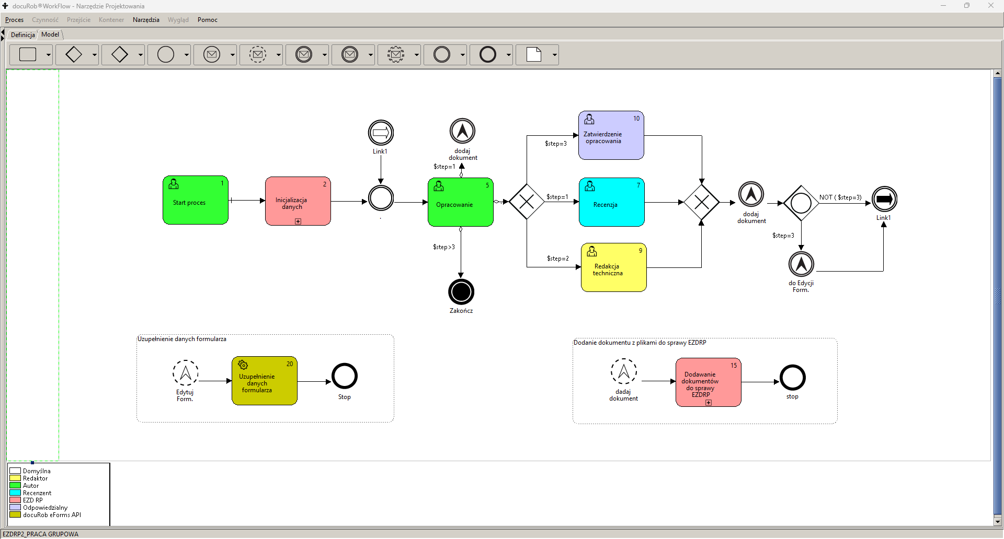Open dropdown next to first diamond tool
The image size is (1004, 539).
[95, 54]
